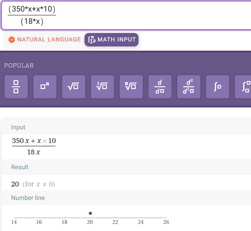
Task: Insert the cube root template
Action: click(102, 87)
